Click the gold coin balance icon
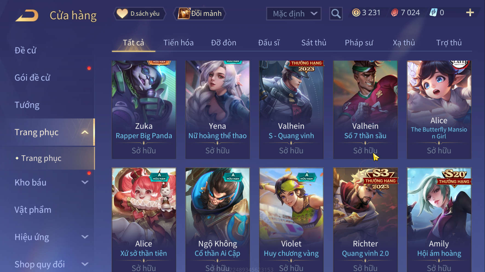Screen dimensions: 485x272 pos(356,13)
